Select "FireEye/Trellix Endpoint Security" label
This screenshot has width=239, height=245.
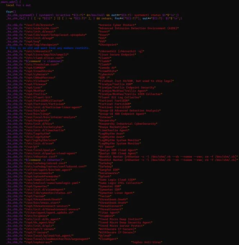(x=127, y=87)
